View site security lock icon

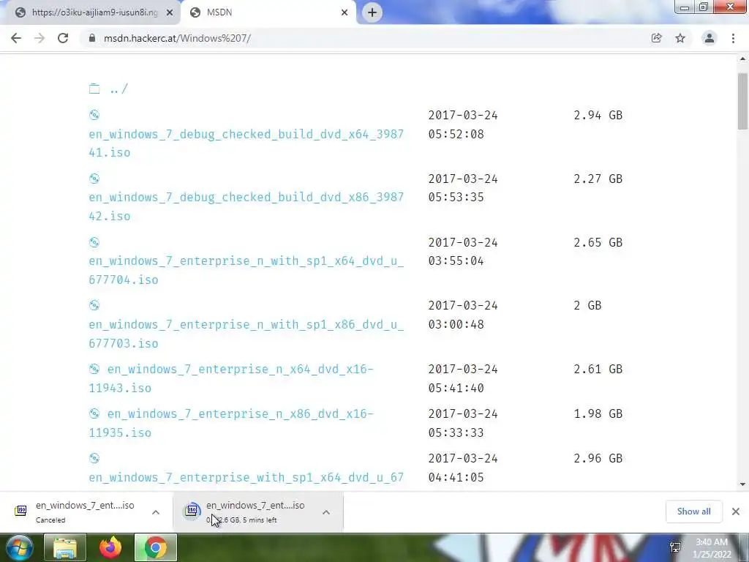92,38
